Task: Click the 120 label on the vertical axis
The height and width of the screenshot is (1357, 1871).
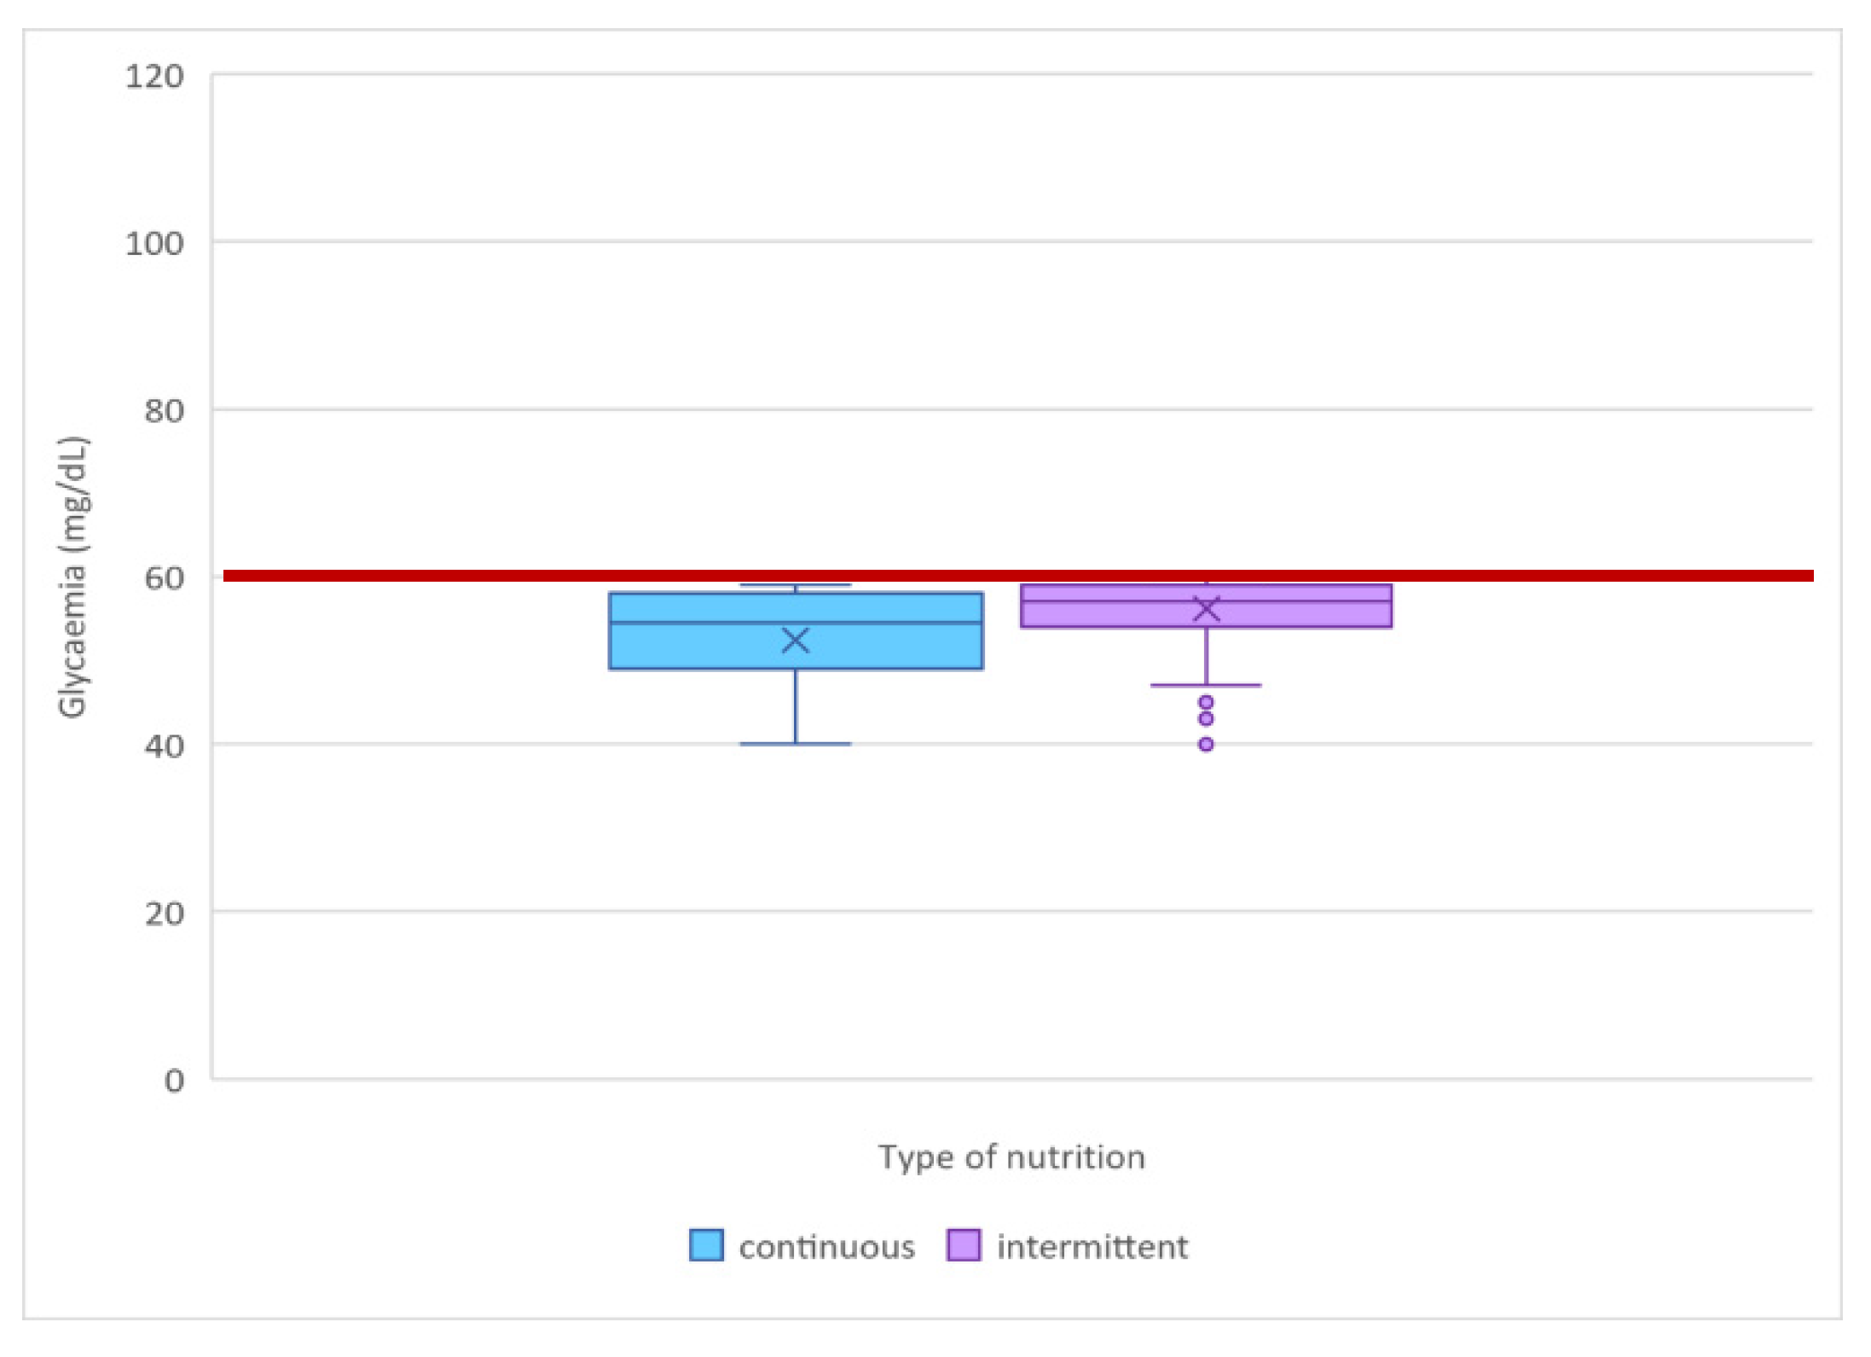Action: click(x=154, y=77)
